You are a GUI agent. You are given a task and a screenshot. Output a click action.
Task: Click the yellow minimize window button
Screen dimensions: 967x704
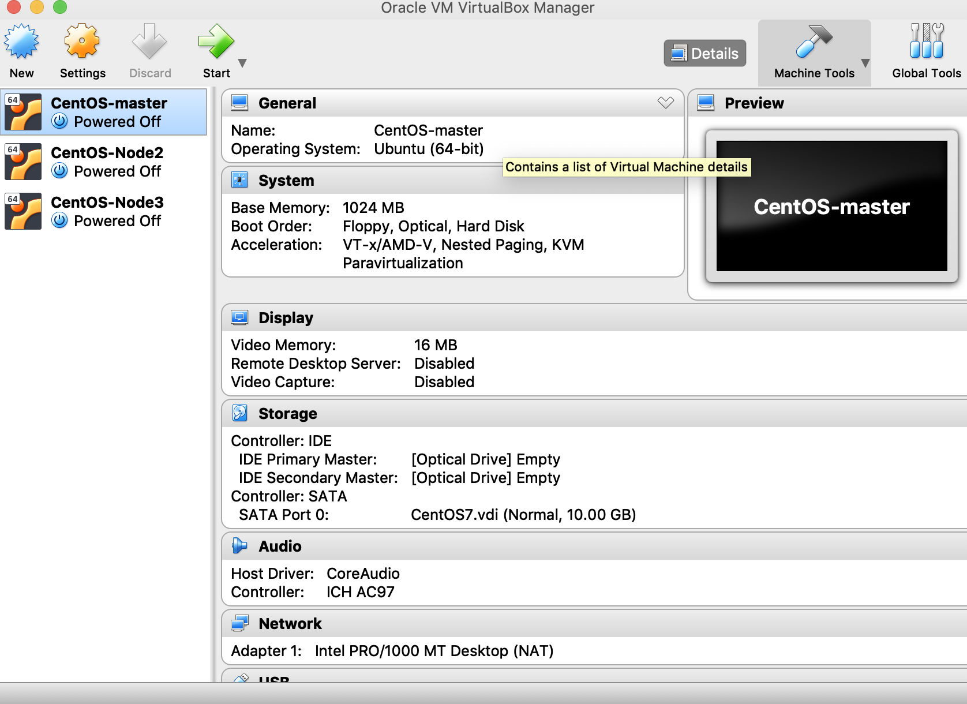tap(36, 6)
